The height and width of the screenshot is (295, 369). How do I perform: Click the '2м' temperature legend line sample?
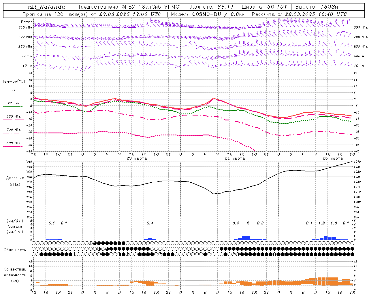pyautogui.click(x=13, y=93)
